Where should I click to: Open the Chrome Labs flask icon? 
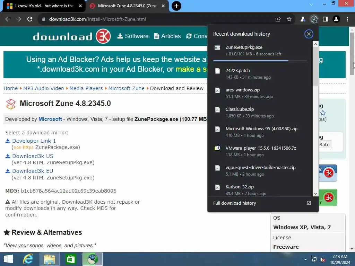(x=303, y=19)
